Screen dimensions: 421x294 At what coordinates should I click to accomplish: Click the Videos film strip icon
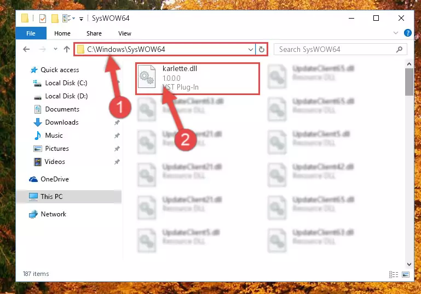pos(38,162)
